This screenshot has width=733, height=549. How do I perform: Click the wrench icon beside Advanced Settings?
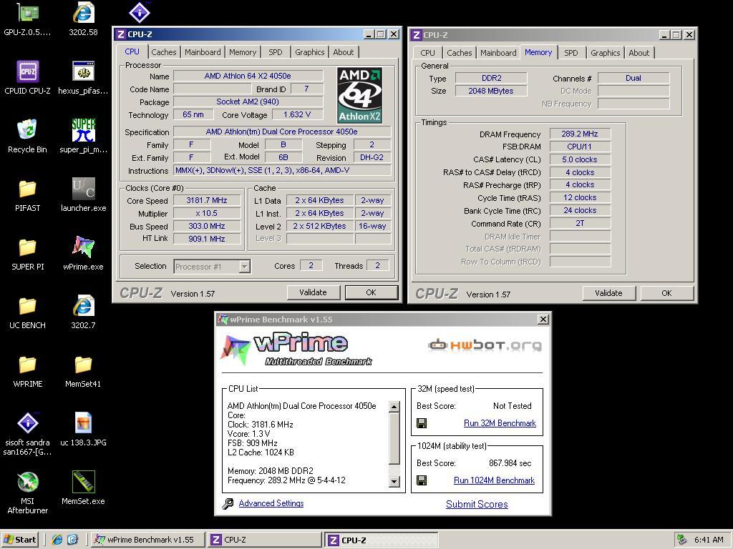click(228, 503)
